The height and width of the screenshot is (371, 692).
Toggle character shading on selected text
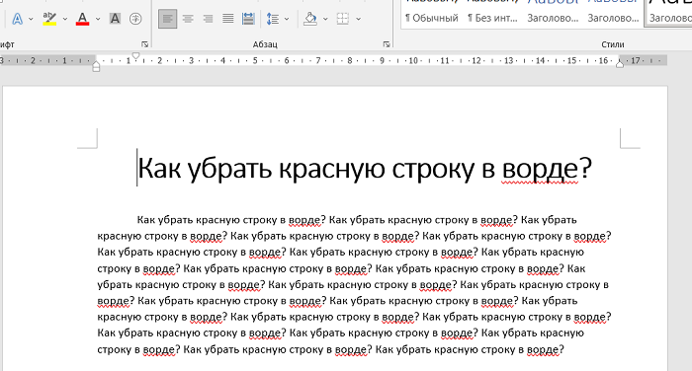click(x=115, y=19)
